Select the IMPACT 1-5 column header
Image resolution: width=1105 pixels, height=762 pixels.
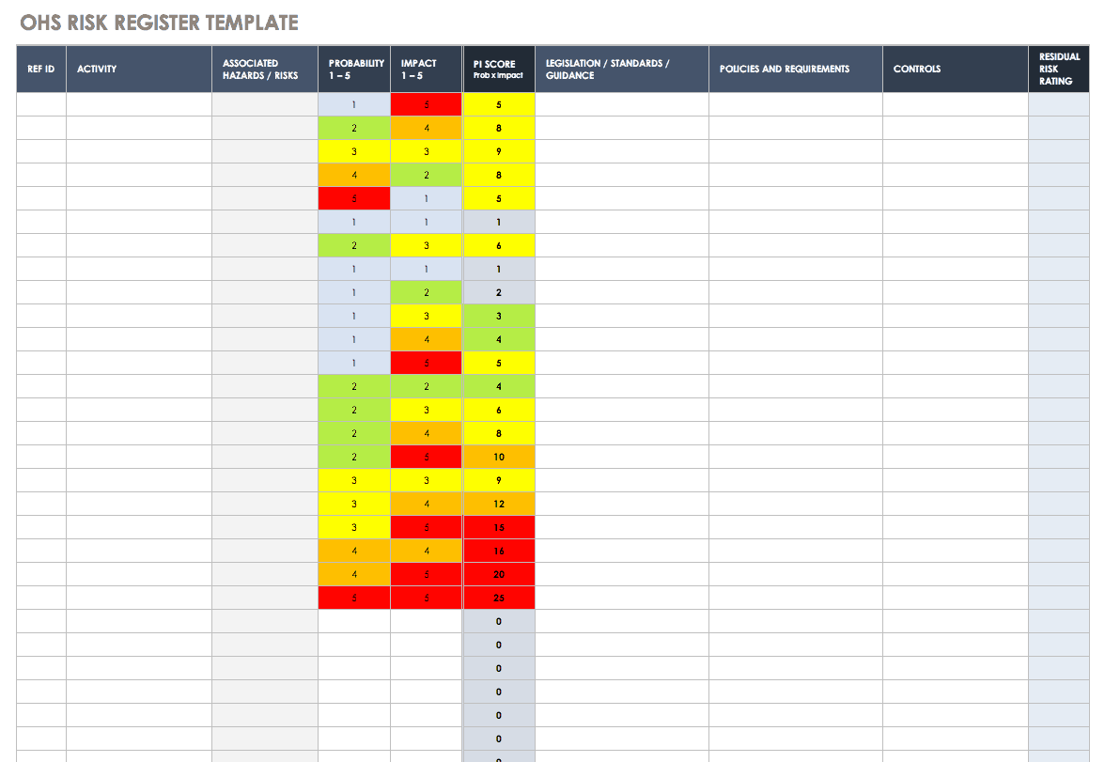425,68
